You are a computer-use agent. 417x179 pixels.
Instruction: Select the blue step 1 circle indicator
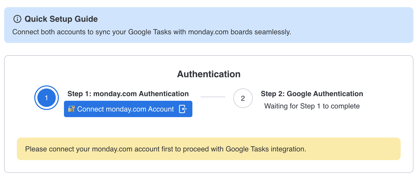tap(47, 98)
